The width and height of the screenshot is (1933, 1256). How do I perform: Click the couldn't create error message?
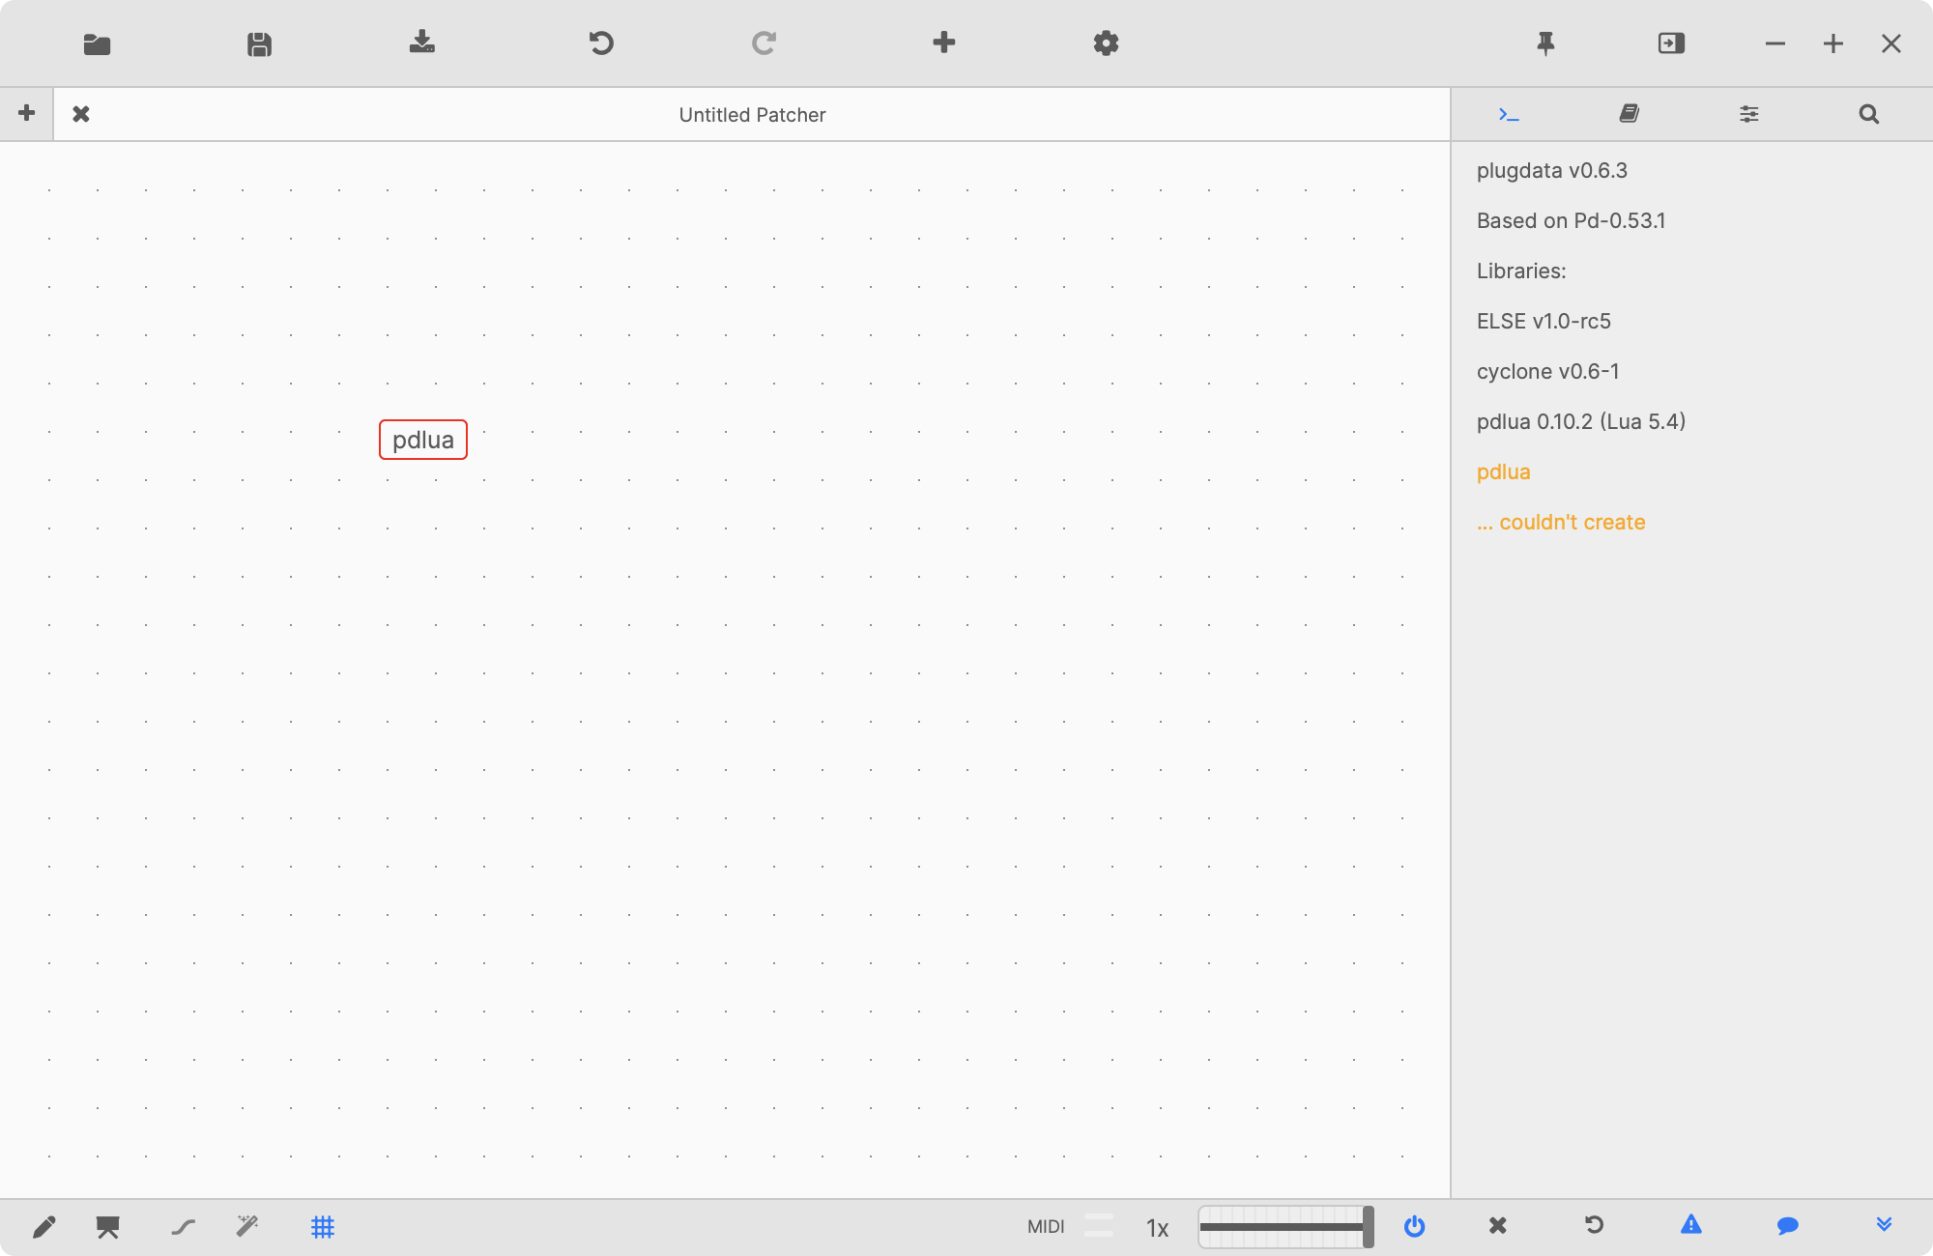tap(1560, 522)
